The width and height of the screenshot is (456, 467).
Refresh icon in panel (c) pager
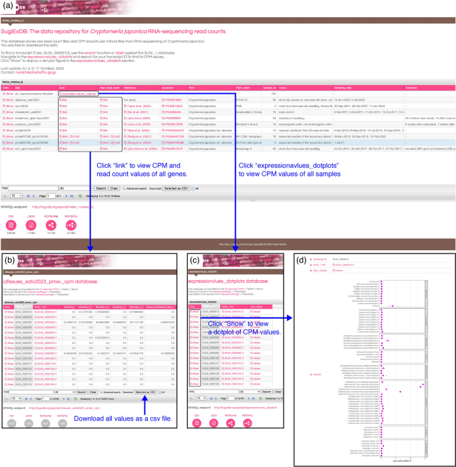tap(260, 398)
